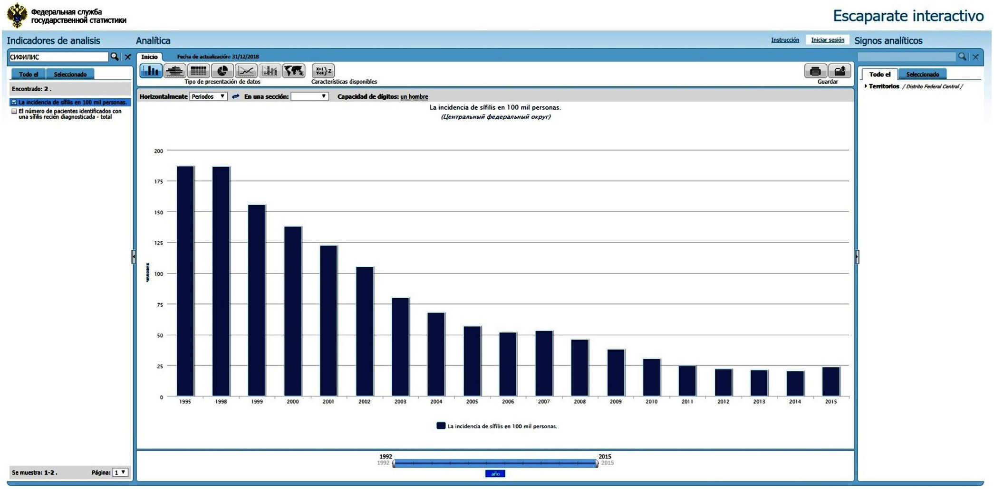Open available characteristics formula button
Image resolution: width=994 pixels, height=489 pixels.
pyautogui.click(x=323, y=71)
